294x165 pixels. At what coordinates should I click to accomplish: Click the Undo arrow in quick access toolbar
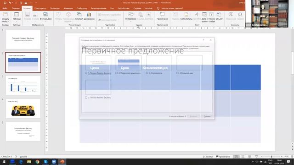click(10, 3)
